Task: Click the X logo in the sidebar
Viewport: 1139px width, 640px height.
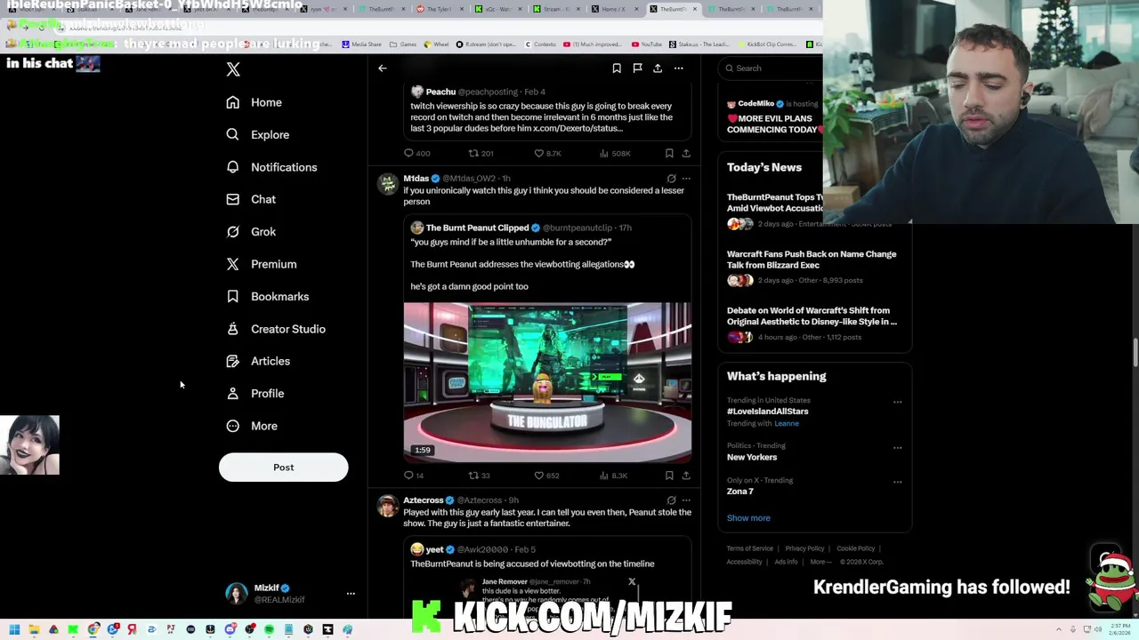Action: (233, 69)
